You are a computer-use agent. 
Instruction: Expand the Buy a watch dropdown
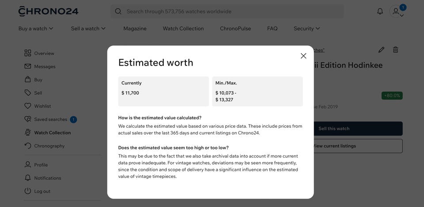[36, 29]
